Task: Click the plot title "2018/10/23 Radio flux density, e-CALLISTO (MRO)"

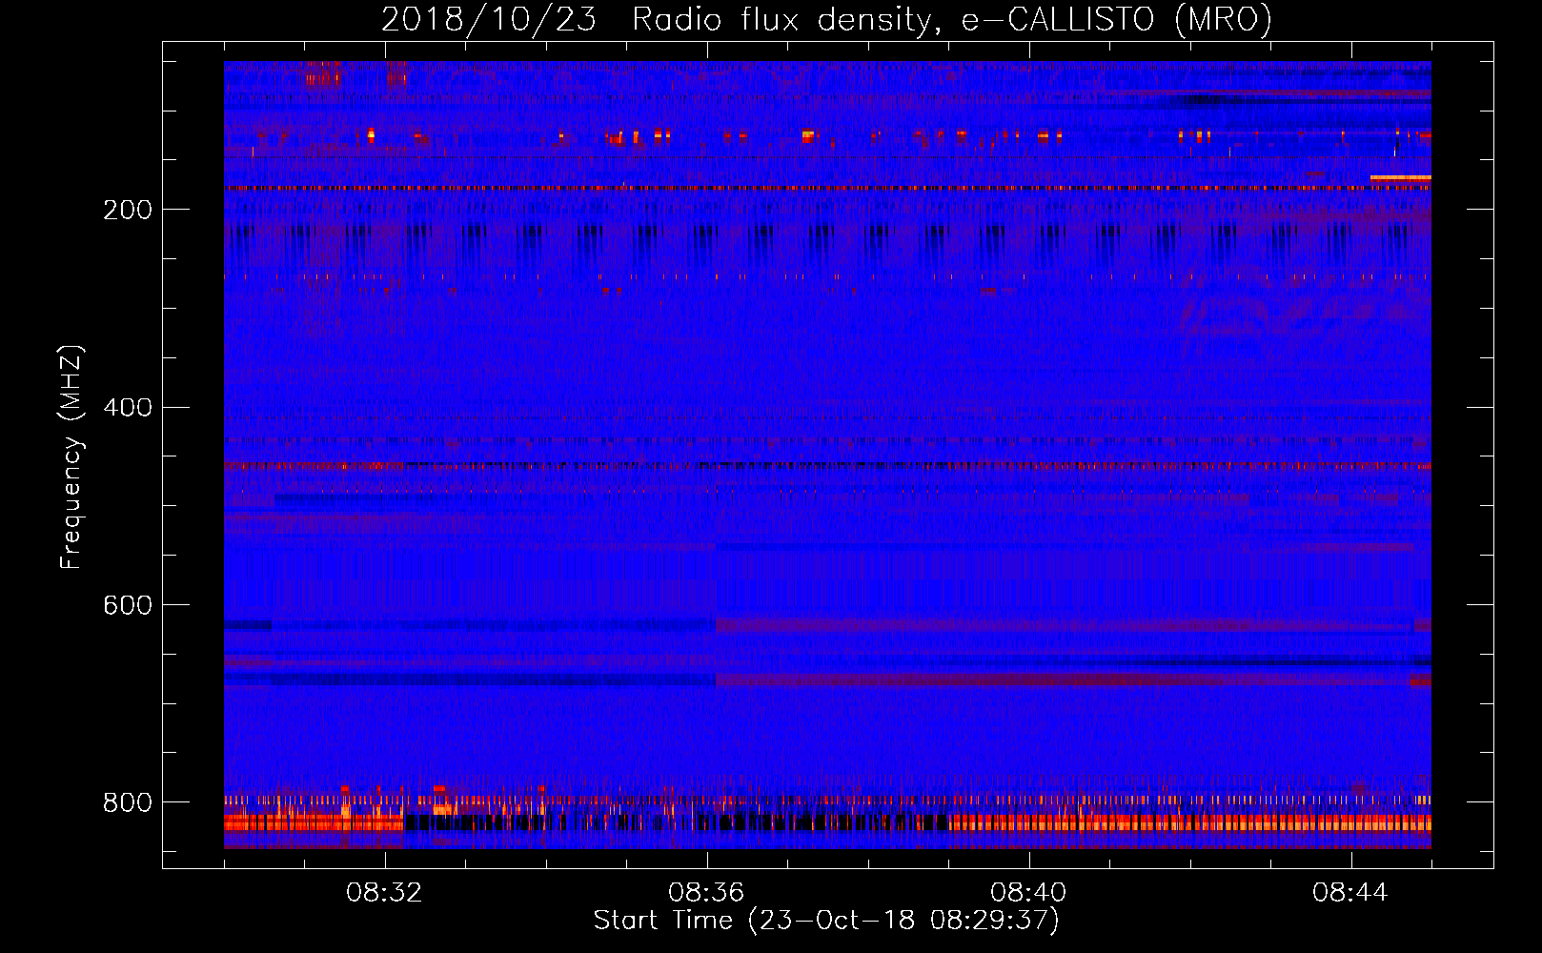Action: (826, 19)
